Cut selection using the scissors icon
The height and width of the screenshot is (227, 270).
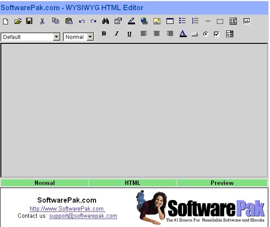tap(42, 21)
